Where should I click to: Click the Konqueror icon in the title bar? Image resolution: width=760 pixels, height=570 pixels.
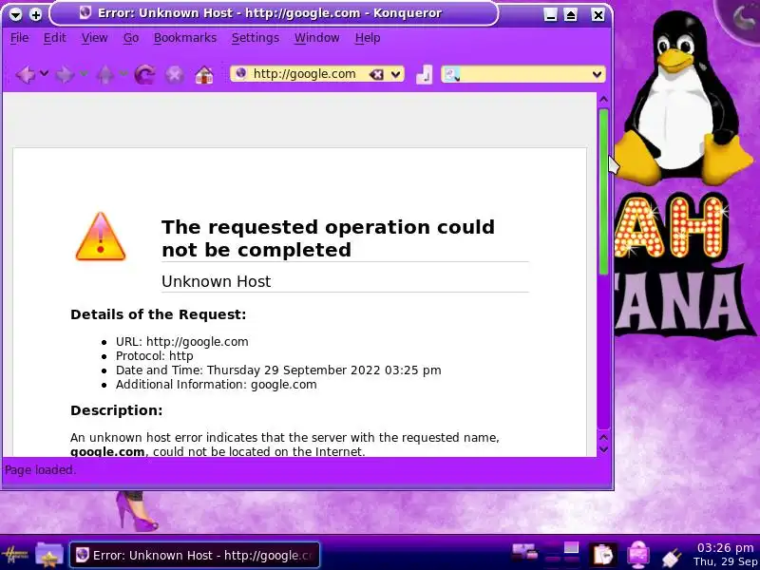point(85,13)
